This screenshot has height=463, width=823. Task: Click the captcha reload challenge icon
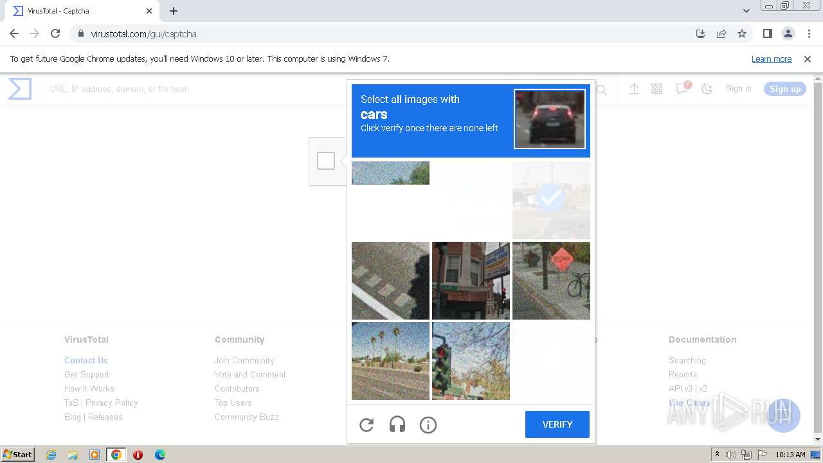(366, 424)
